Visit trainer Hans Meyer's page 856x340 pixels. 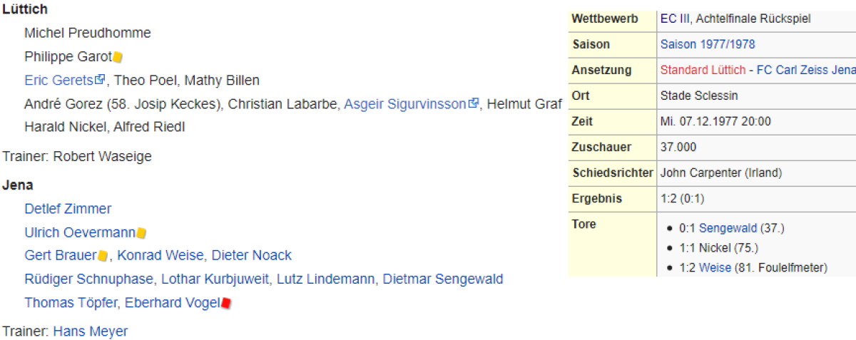[91, 331]
